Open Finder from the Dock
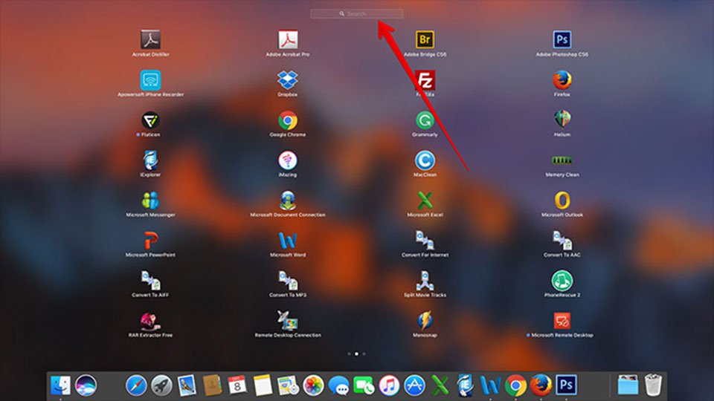This screenshot has width=714, height=401. pos(60,385)
